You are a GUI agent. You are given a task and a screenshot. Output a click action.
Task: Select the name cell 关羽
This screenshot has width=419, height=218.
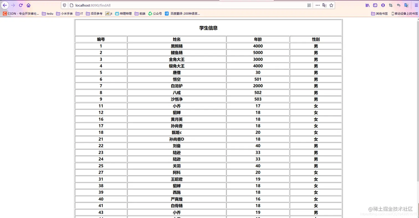(177, 166)
